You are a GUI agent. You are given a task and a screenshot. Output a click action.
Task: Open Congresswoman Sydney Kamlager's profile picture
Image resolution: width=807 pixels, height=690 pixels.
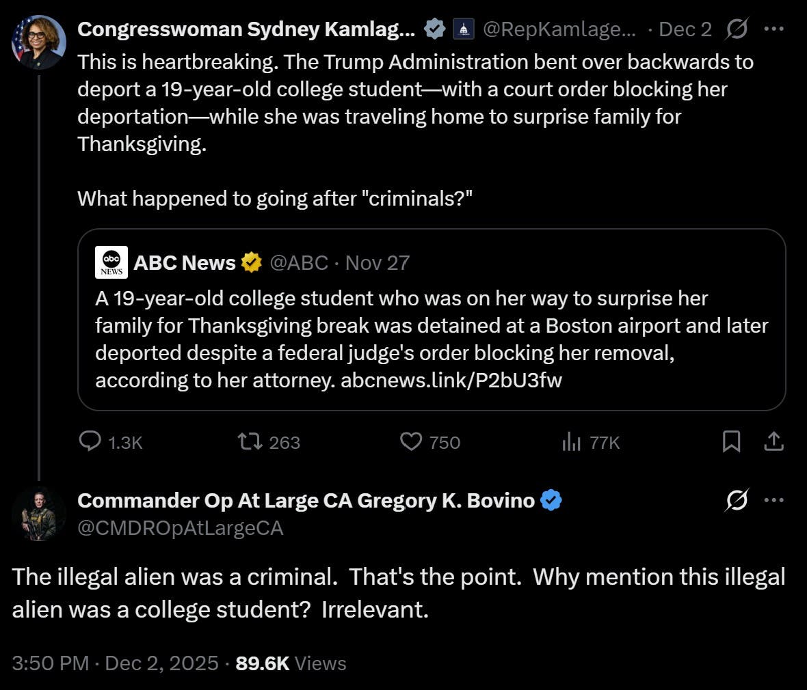(x=39, y=42)
